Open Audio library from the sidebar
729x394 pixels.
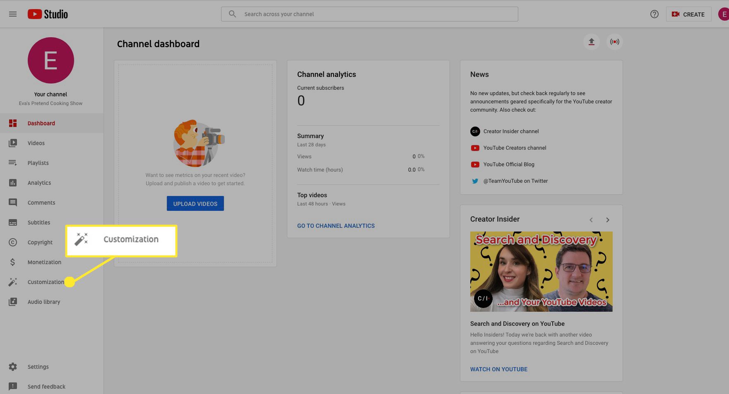tap(52, 302)
